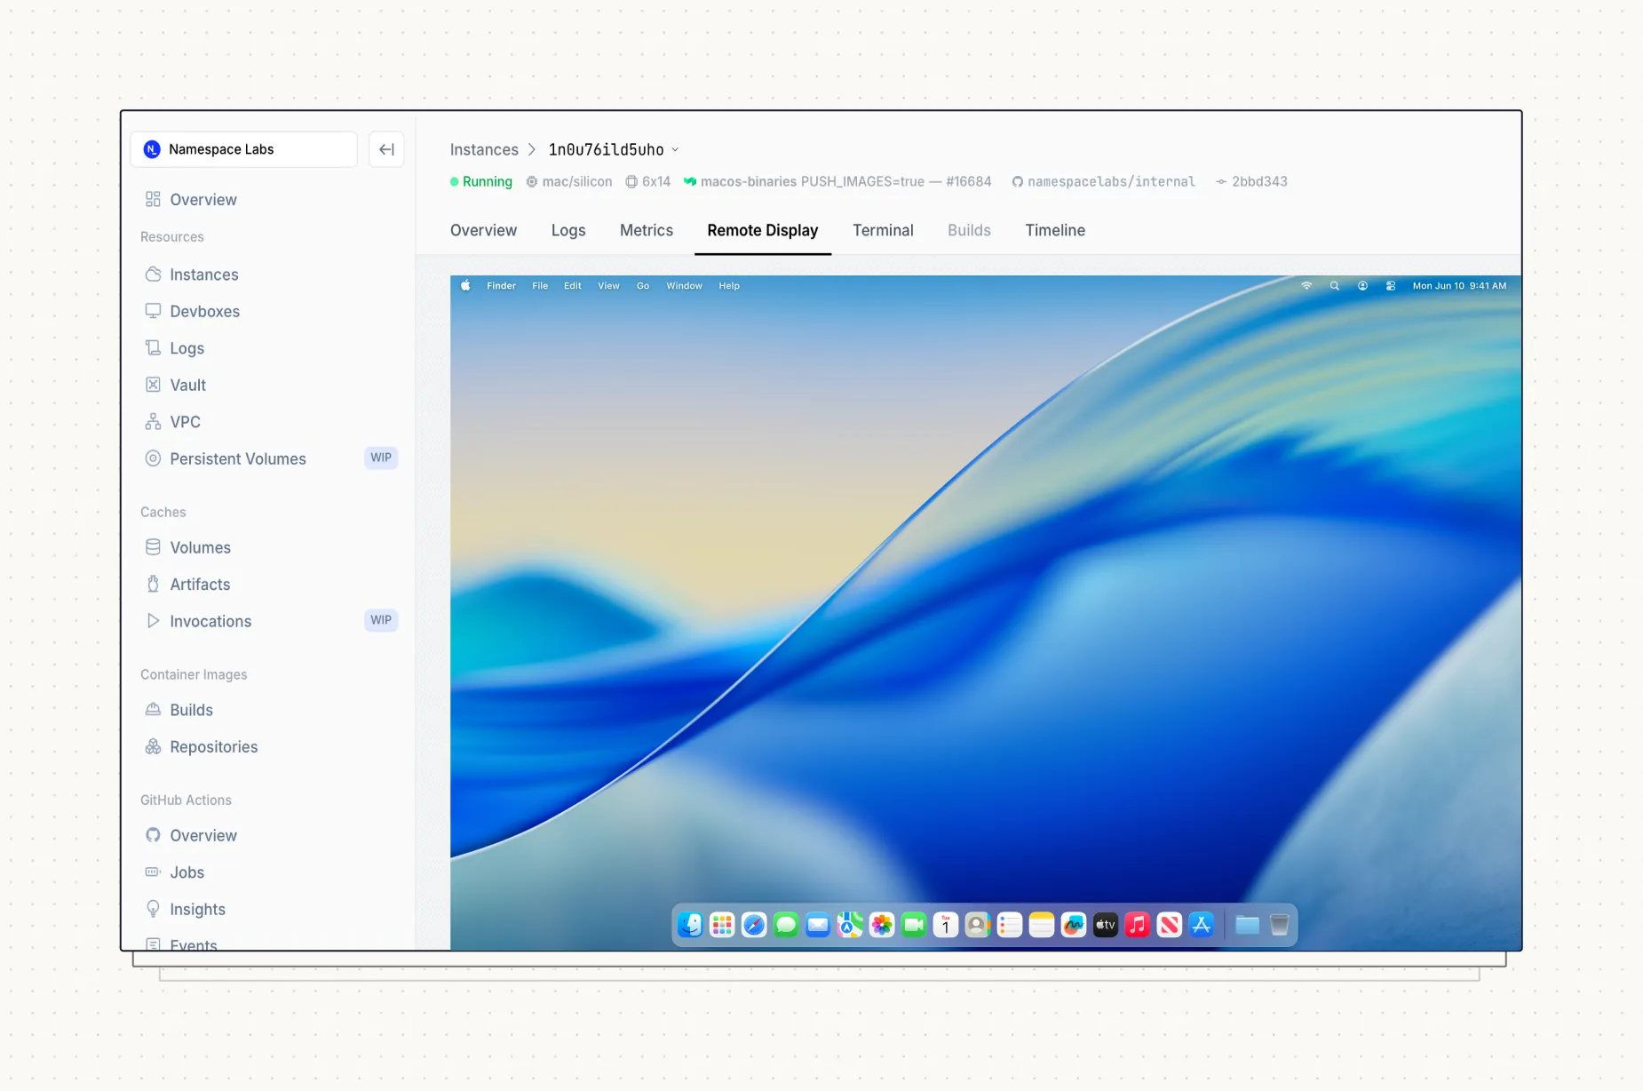Select the Logs tab of the instance
This screenshot has height=1091, width=1643.
coord(568,230)
